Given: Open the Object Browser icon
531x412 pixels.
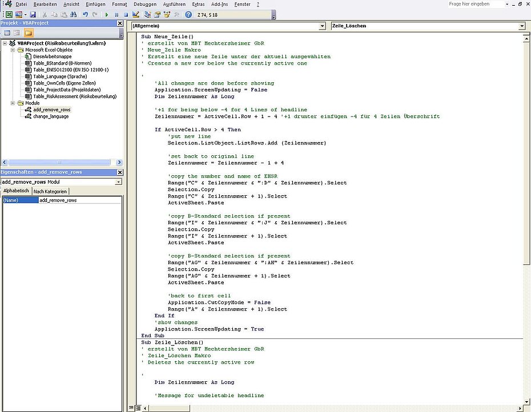Looking at the screenshot, I should 167,15.
